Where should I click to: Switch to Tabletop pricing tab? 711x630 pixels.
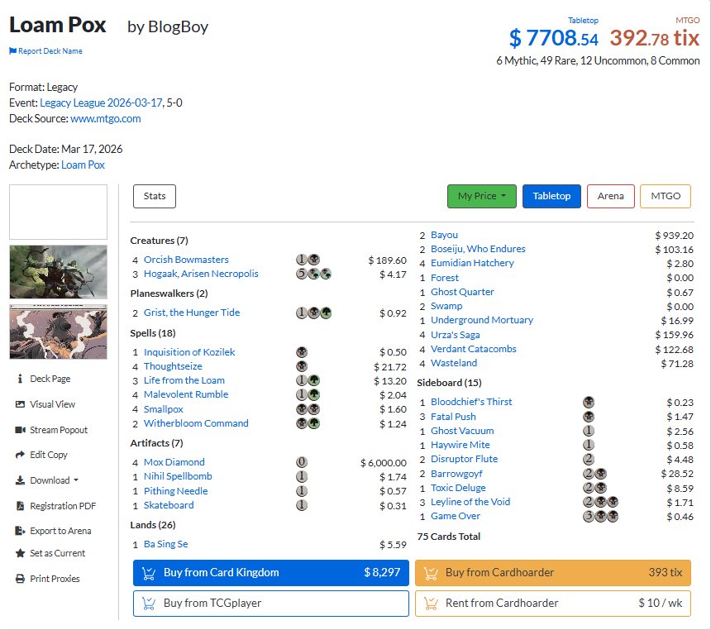click(551, 196)
